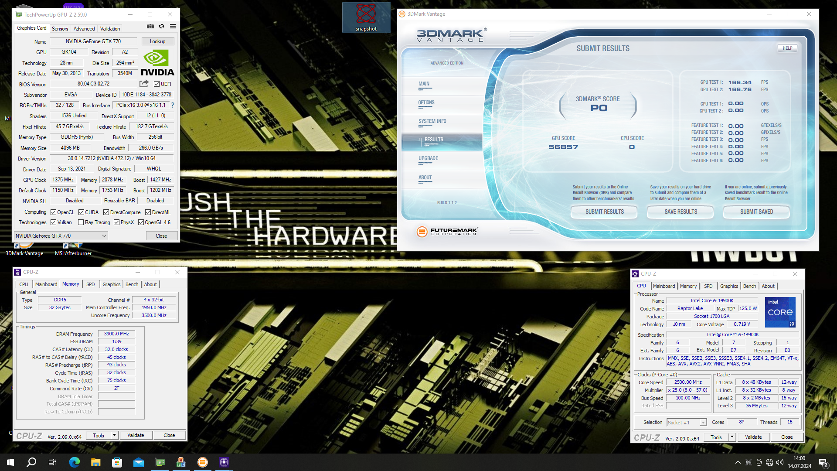Click the Submit Results button
Image resolution: width=837 pixels, height=471 pixels.
[604, 212]
